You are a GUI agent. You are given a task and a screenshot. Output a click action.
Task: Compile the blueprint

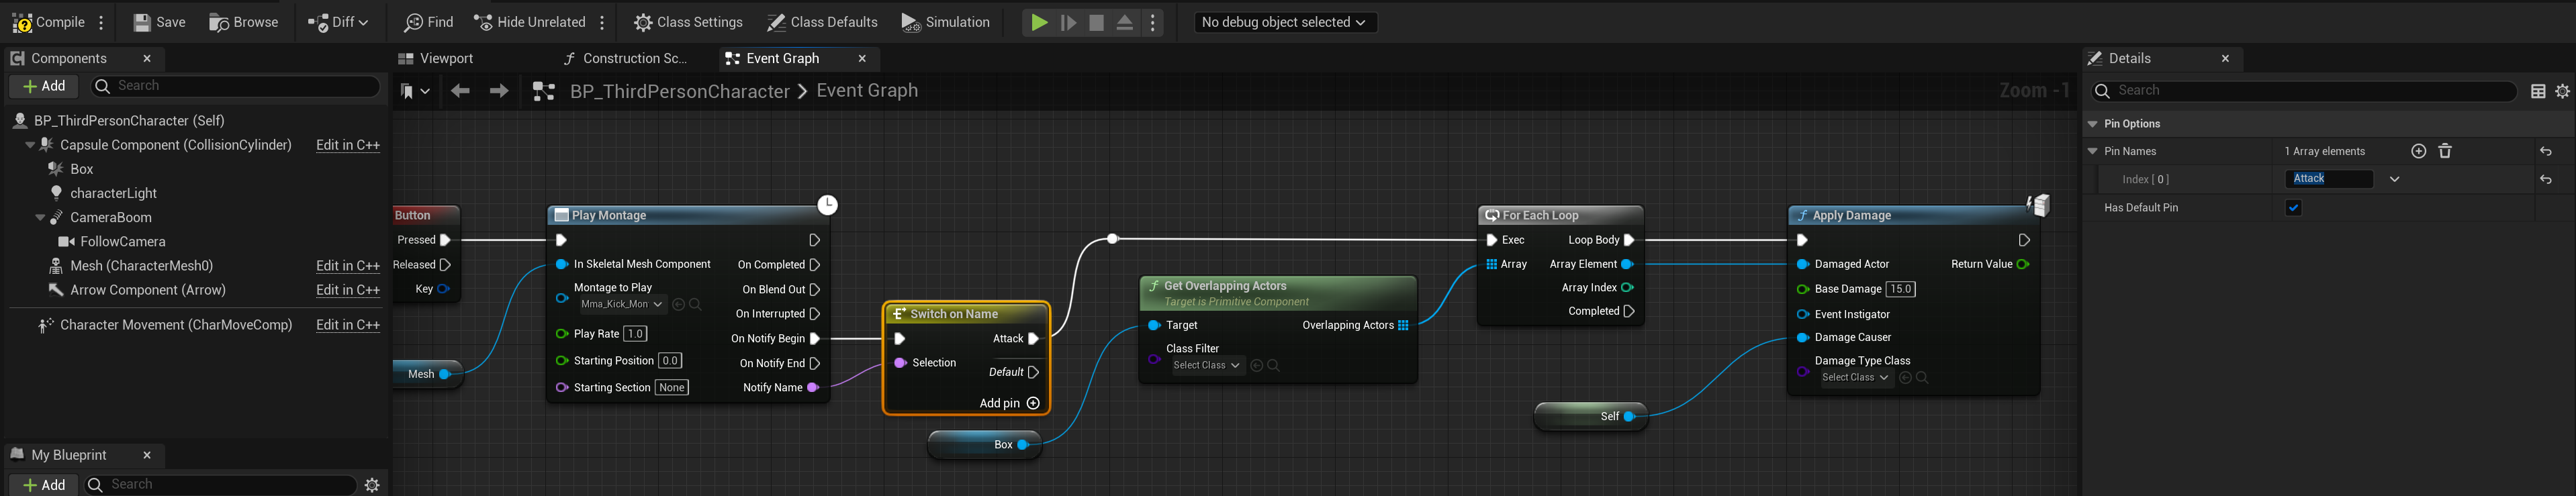point(48,22)
